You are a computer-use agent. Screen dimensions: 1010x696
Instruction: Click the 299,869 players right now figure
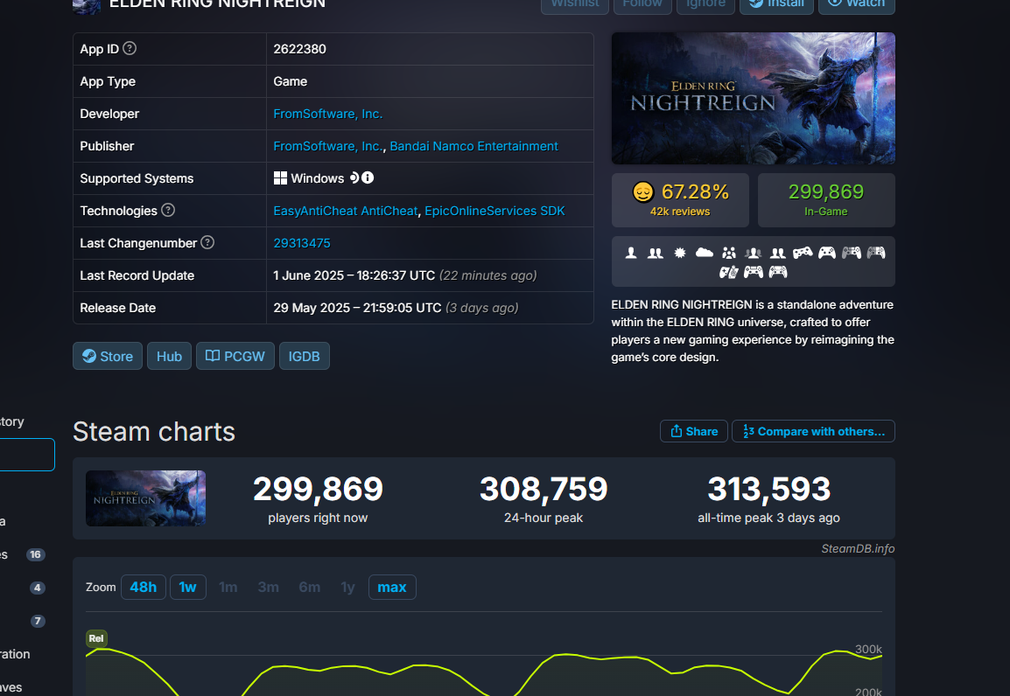319,489
